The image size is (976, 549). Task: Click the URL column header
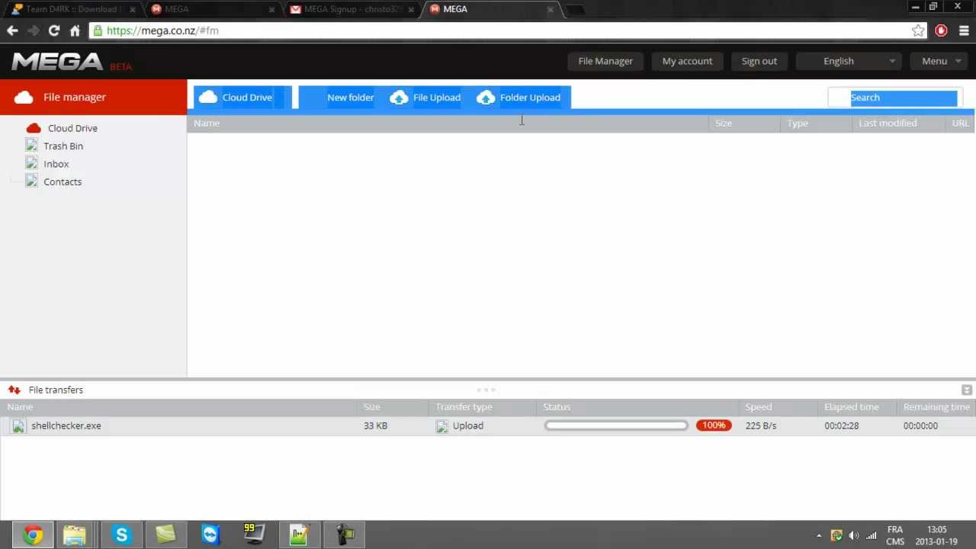click(x=960, y=123)
